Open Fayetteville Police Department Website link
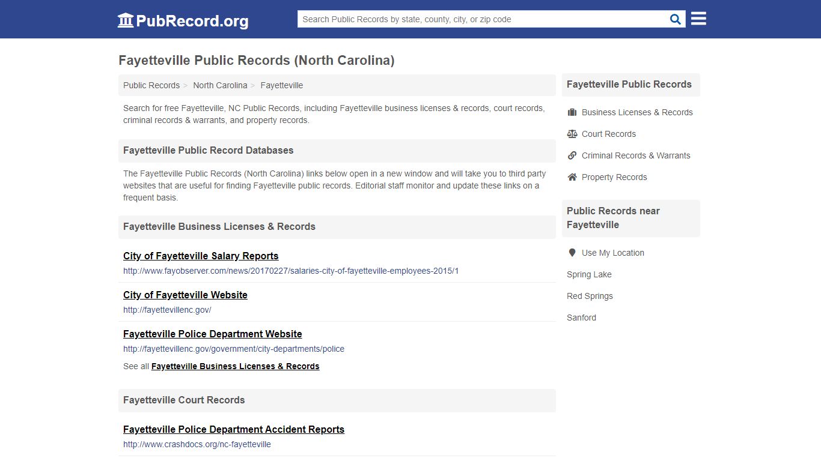This screenshot has width=821, height=461. click(213, 334)
